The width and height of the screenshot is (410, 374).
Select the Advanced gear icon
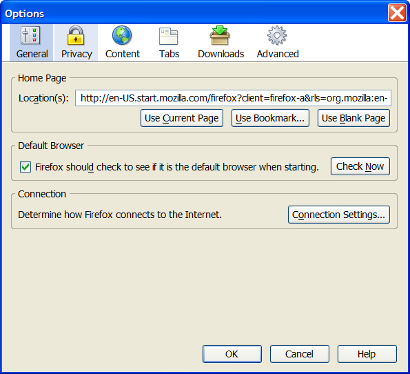coord(277,35)
